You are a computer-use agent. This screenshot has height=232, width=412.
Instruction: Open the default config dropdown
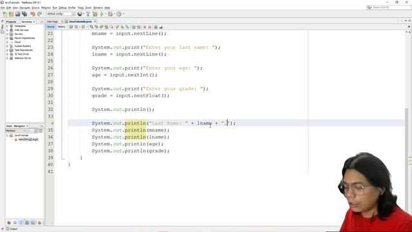click(x=61, y=14)
